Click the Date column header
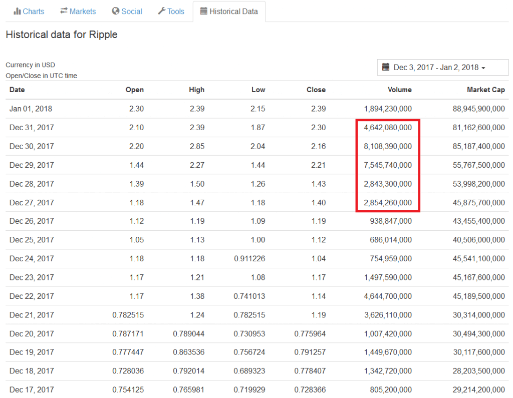Viewport: 513px width, 398px height. 17,90
